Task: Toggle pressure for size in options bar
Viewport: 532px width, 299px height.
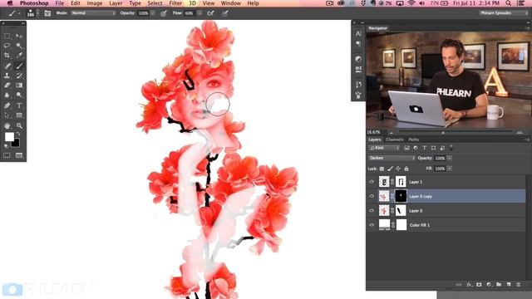Action: tap(225, 13)
